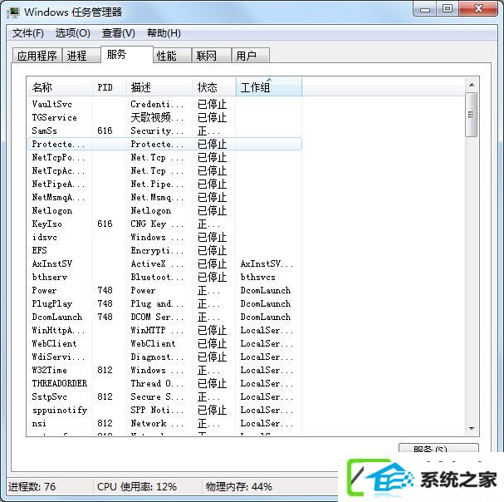Select the sppuinotify service row
The width and height of the screenshot is (504, 502).
[164, 410]
